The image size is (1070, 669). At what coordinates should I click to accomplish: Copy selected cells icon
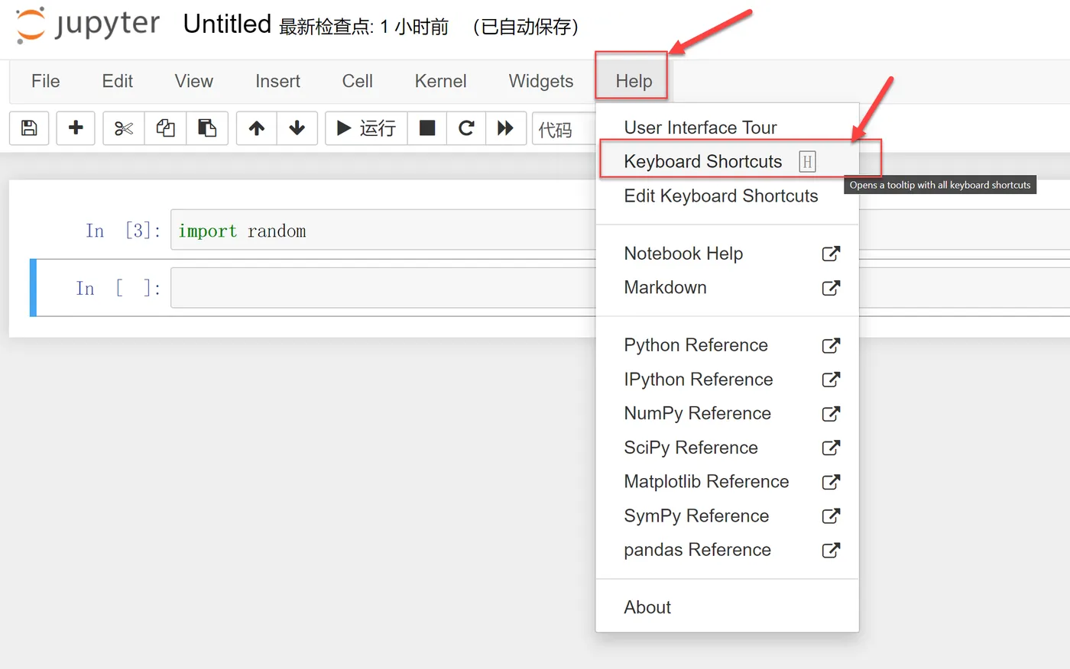coord(165,128)
